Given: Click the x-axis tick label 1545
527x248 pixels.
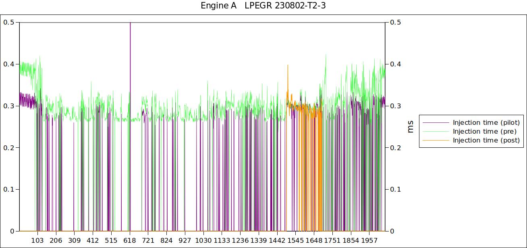Looking at the screenshot, I should pos(296,240).
